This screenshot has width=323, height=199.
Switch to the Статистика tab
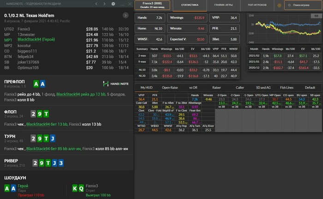point(190,5)
